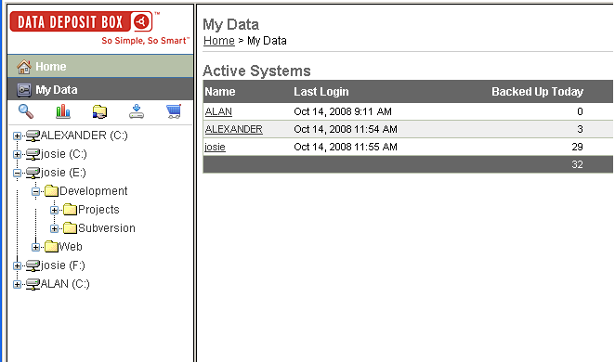Click the Name column header

coord(220,92)
